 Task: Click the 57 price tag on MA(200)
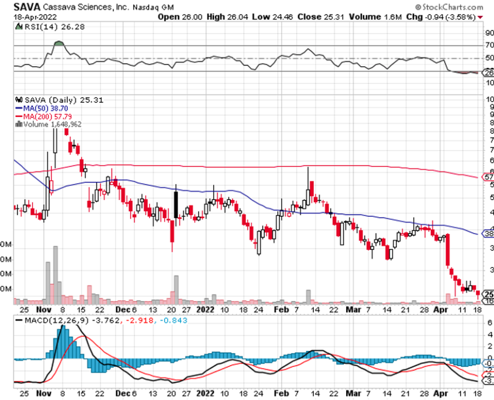pyautogui.click(x=488, y=177)
